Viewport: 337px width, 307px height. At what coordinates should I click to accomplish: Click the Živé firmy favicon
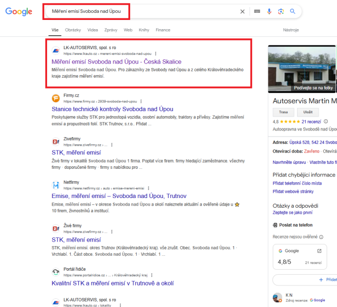point(56,229)
